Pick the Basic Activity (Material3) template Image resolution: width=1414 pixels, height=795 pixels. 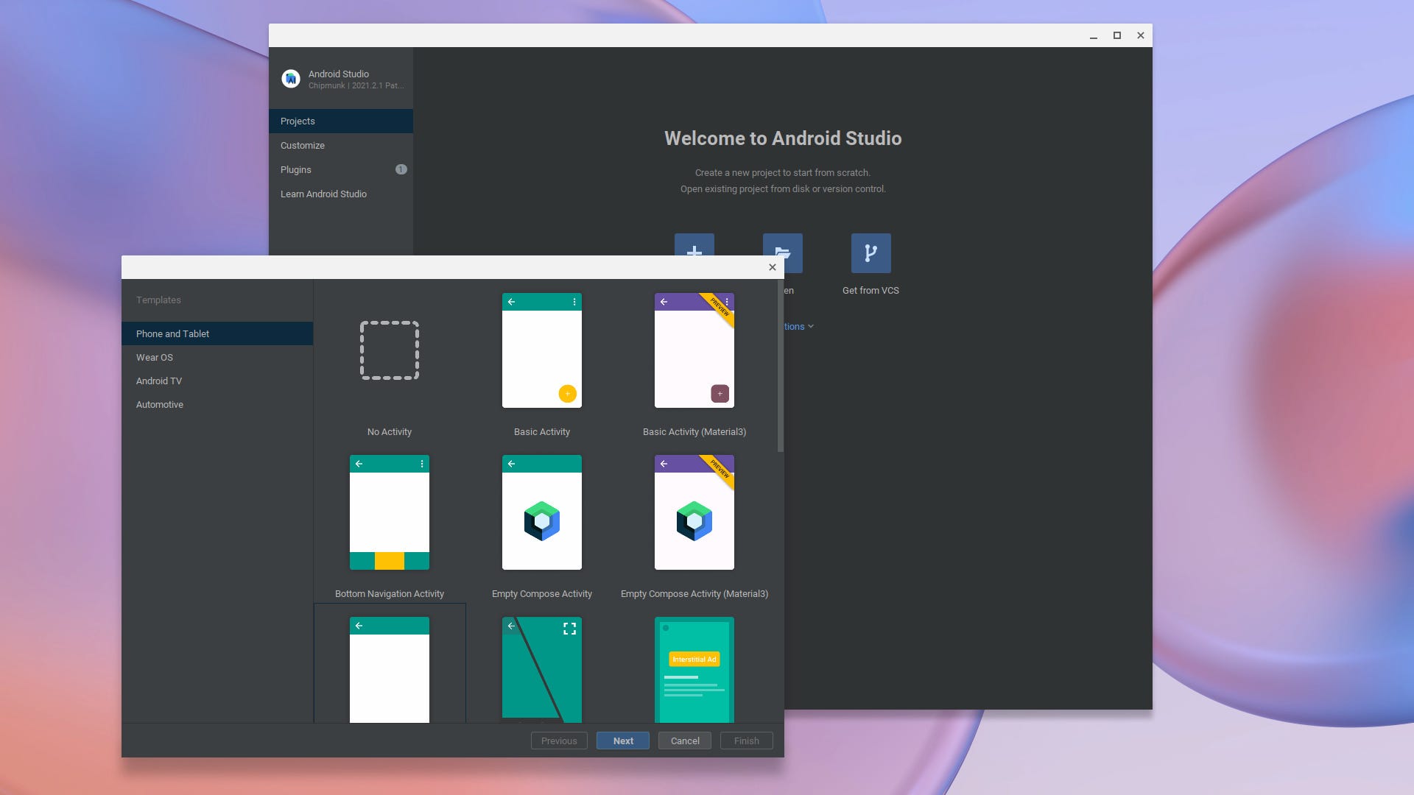tap(694, 350)
